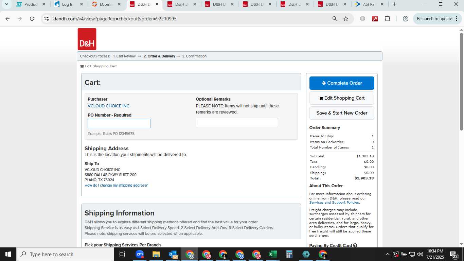This screenshot has width=464, height=261.
Task: Open Zoom from the taskbar
Action: tap(140, 254)
